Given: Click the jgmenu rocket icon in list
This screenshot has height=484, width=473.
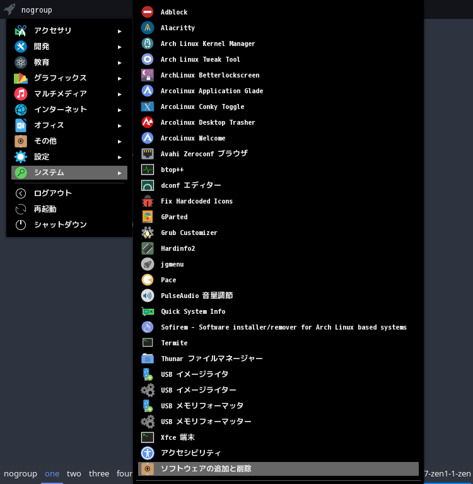Looking at the screenshot, I should pos(148,264).
